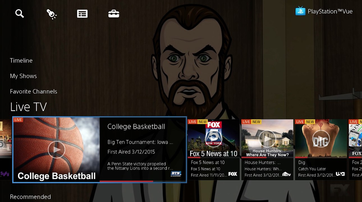Click the FOX channel logo on the news card
The height and width of the screenshot is (202, 362).
233,174
